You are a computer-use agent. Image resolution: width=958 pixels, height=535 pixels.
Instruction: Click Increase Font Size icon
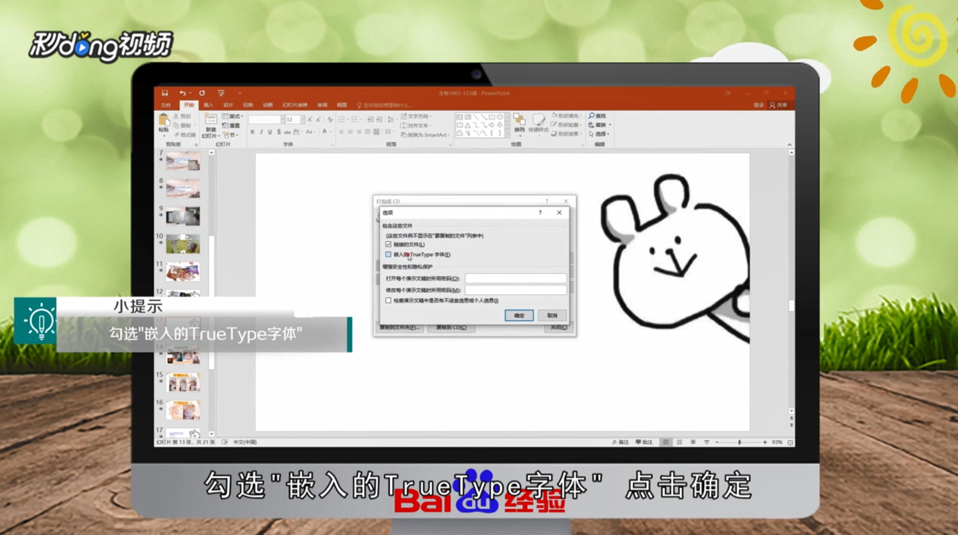click(310, 120)
